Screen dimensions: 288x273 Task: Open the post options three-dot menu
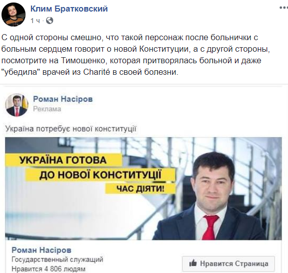[284, 8]
